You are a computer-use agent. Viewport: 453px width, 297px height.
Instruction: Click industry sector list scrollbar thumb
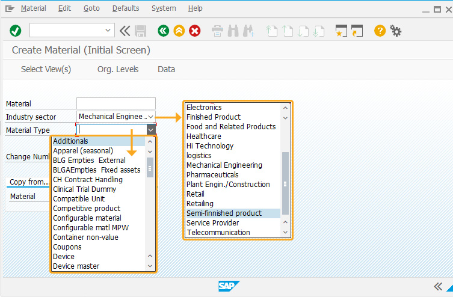click(x=285, y=183)
